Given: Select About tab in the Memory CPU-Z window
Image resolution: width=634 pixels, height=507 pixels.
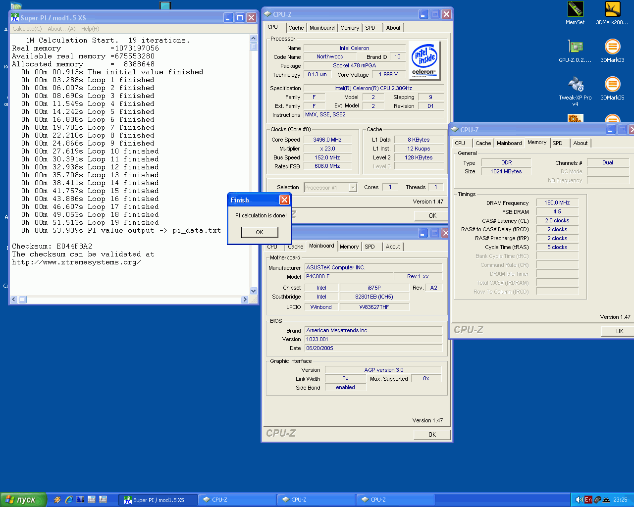Looking at the screenshot, I should point(581,143).
